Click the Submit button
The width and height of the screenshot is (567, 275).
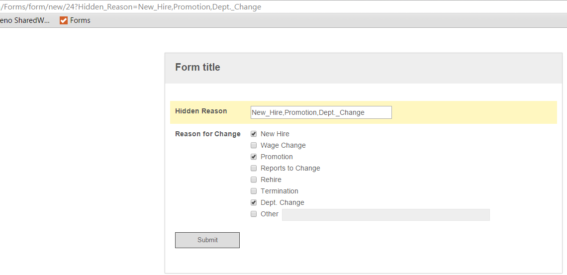(207, 240)
